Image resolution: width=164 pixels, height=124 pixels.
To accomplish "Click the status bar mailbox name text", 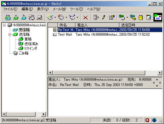I will [x=29, y=120].
